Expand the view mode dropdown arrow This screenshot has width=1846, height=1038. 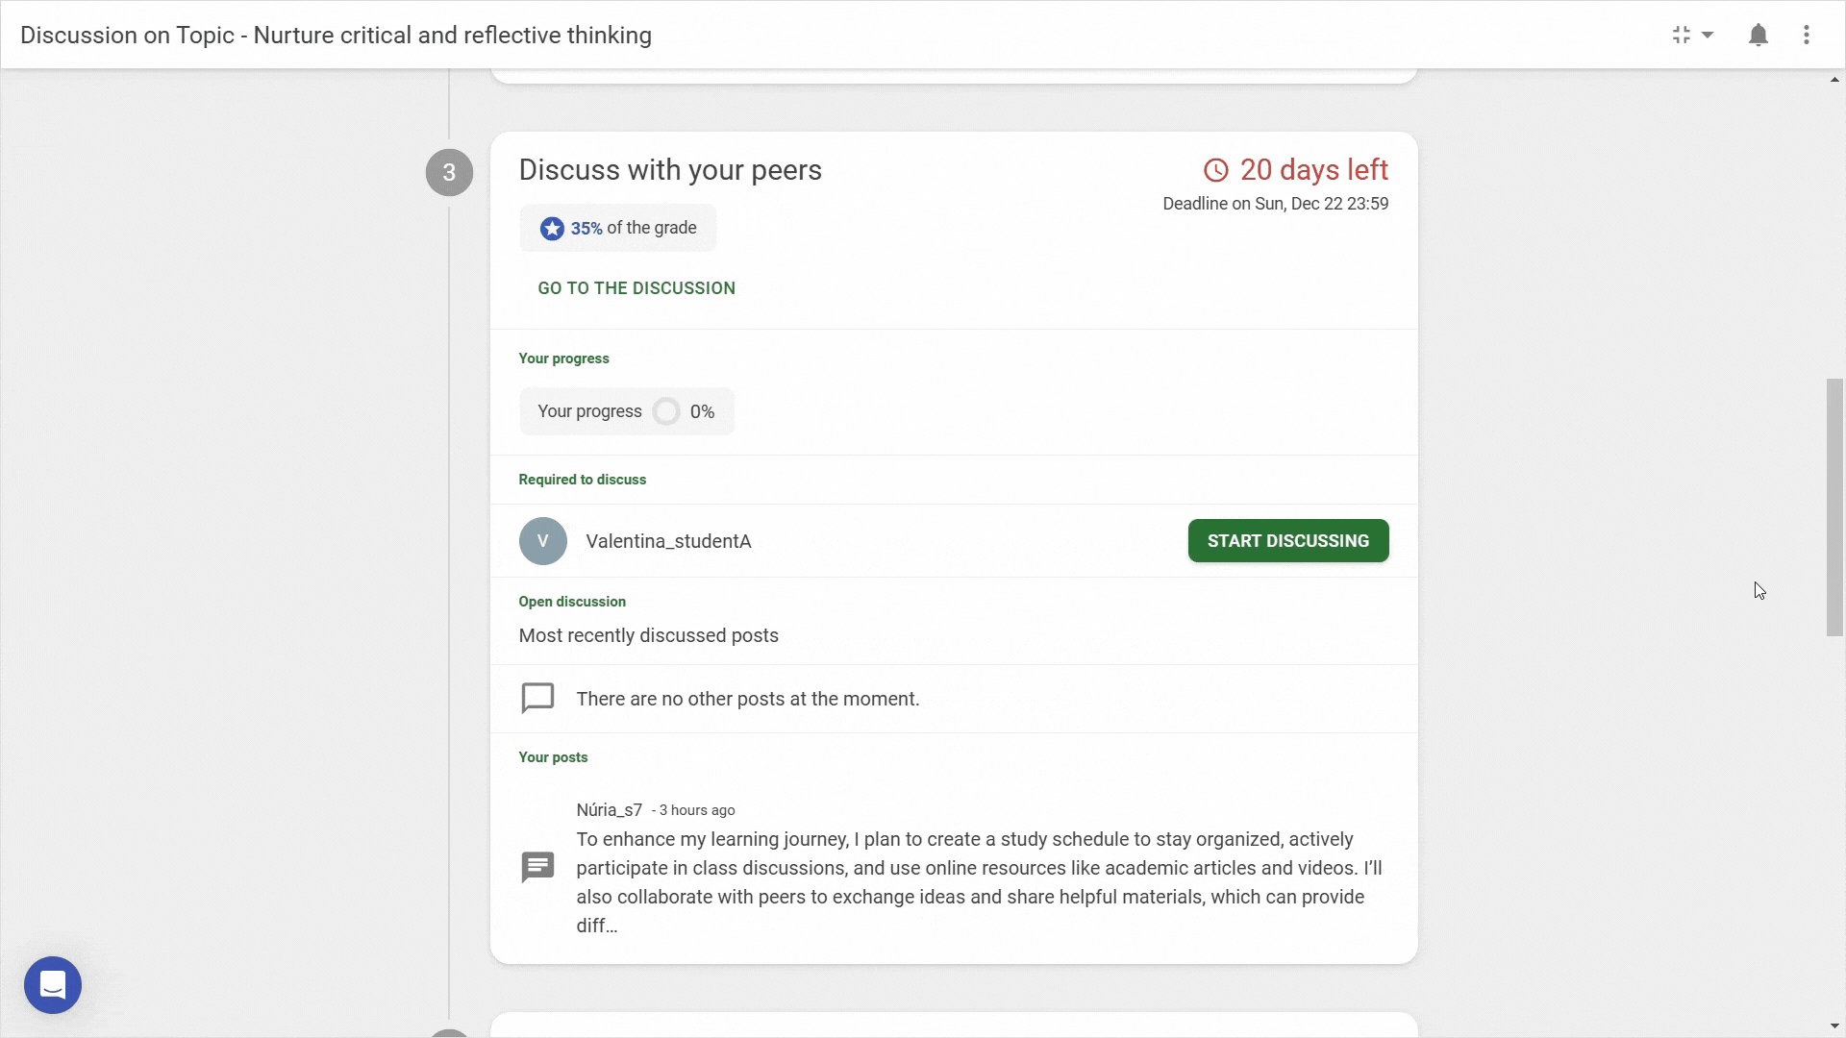click(1708, 36)
